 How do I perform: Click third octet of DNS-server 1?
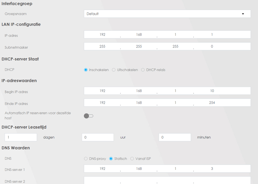click(175, 169)
